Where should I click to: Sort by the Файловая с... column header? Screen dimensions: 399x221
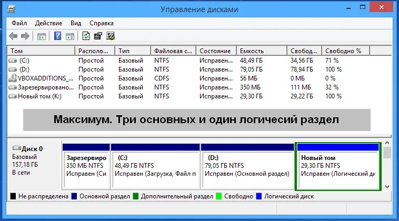[x=173, y=51]
